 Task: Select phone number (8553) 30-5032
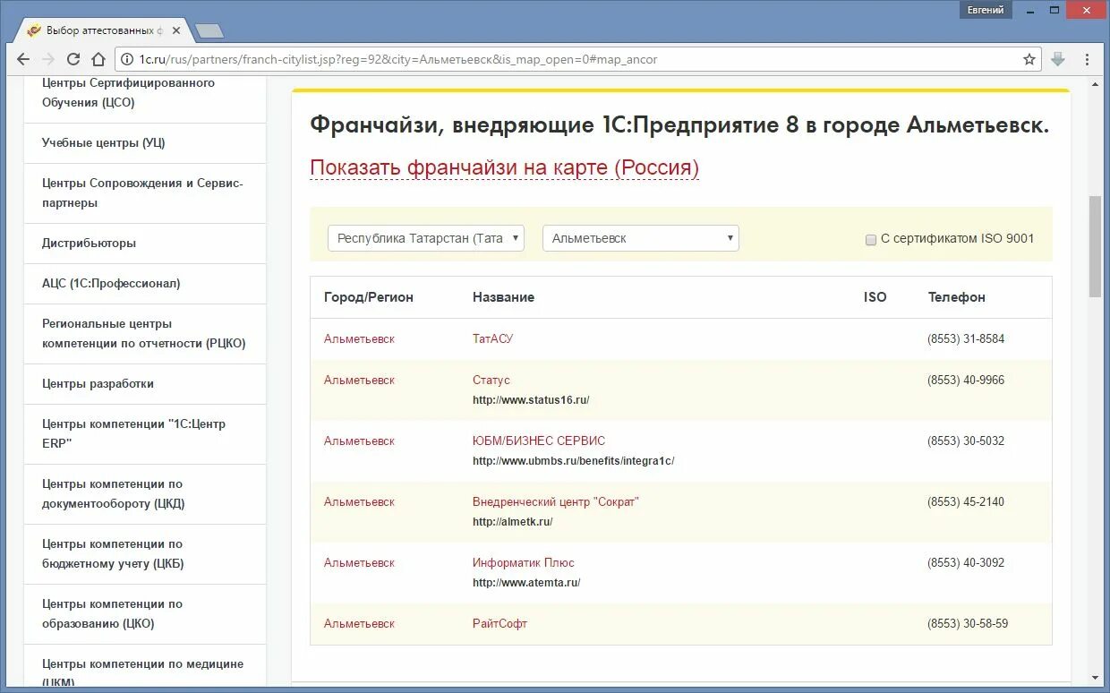coord(966,441)
